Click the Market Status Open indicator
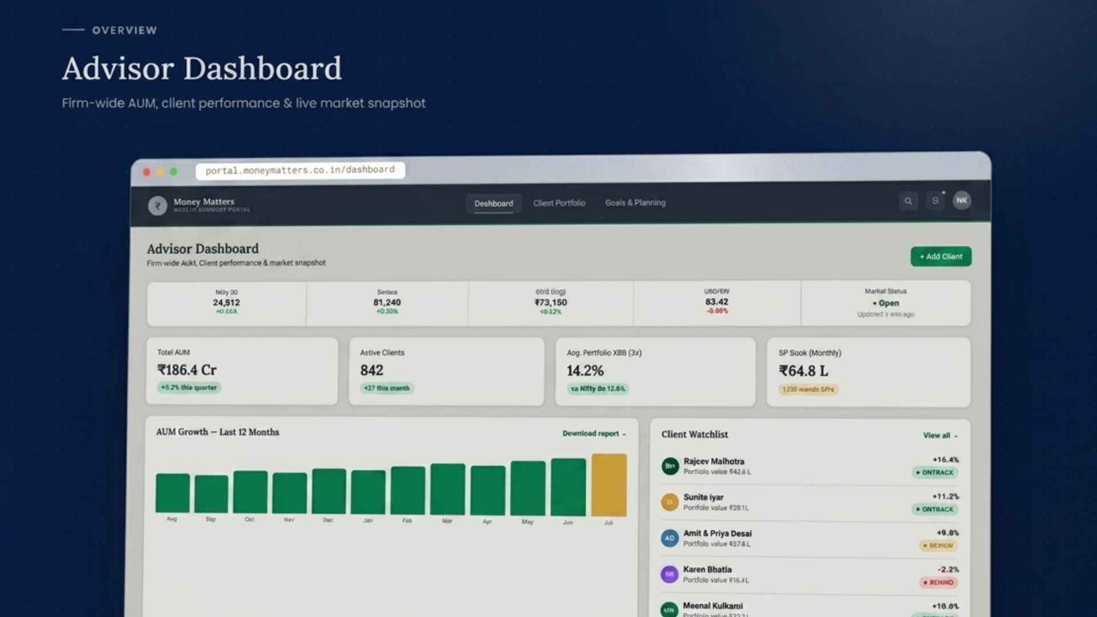This screenshot has height=617, width=1097. point(886,303)
